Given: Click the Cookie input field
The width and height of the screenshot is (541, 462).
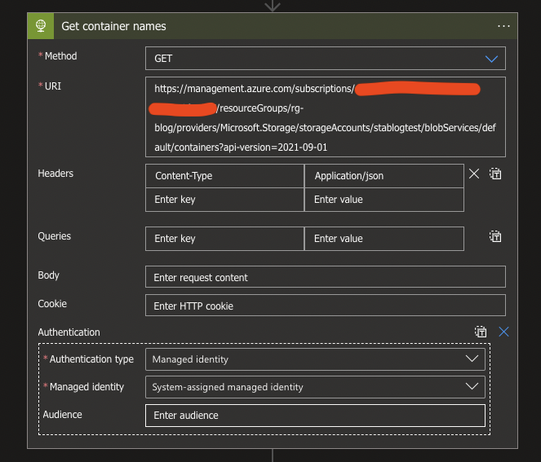Looking at the screenshot, I should (325, 306).
